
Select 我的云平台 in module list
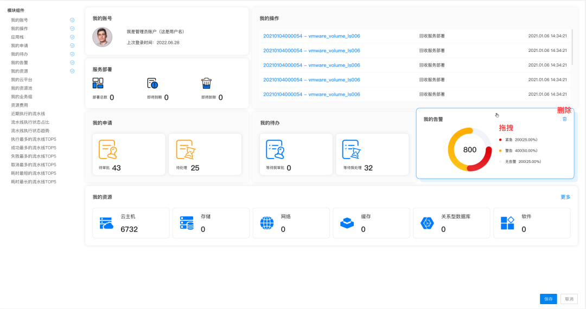click(22, 80)
